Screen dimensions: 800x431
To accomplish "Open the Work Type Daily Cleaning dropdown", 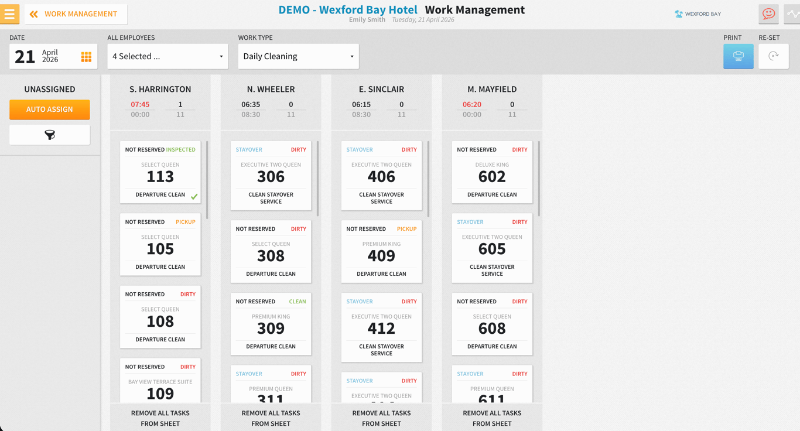I will [x=298, y=56].
